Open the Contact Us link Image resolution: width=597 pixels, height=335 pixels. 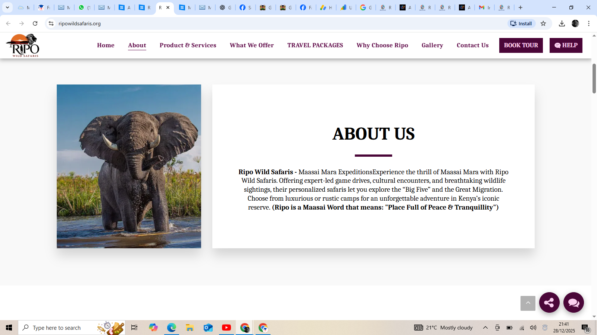pyautogui.click(x=472, y=45)
